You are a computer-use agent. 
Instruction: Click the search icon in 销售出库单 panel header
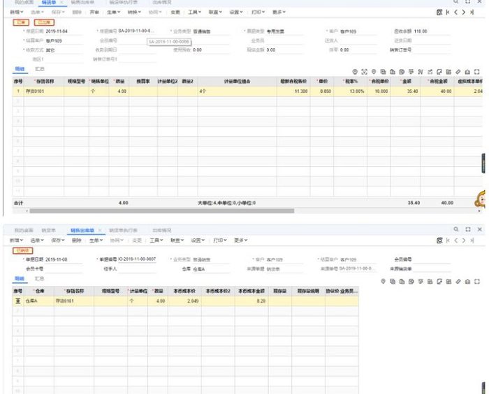(x=456, y=229)
